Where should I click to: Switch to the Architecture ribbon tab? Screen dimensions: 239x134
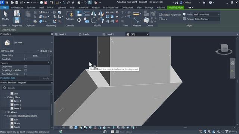point(17,7)
